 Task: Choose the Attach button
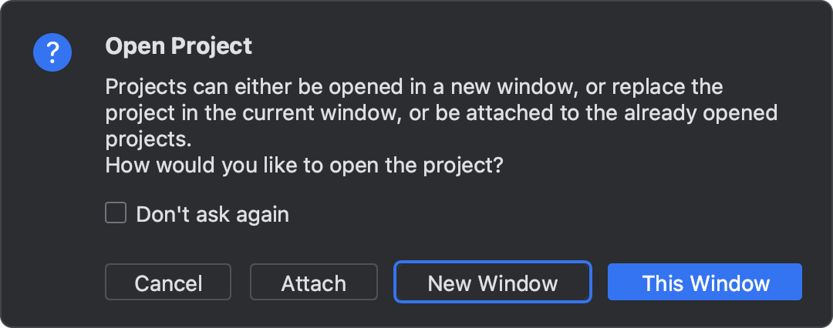coord(313,283)
